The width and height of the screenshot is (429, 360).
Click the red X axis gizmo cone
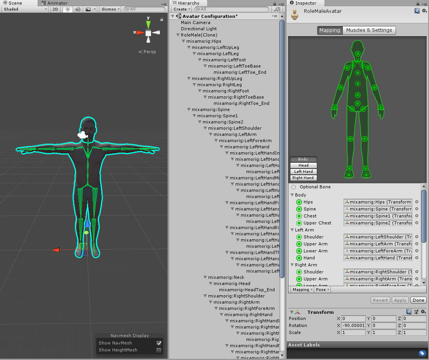[x=141, y=33]
